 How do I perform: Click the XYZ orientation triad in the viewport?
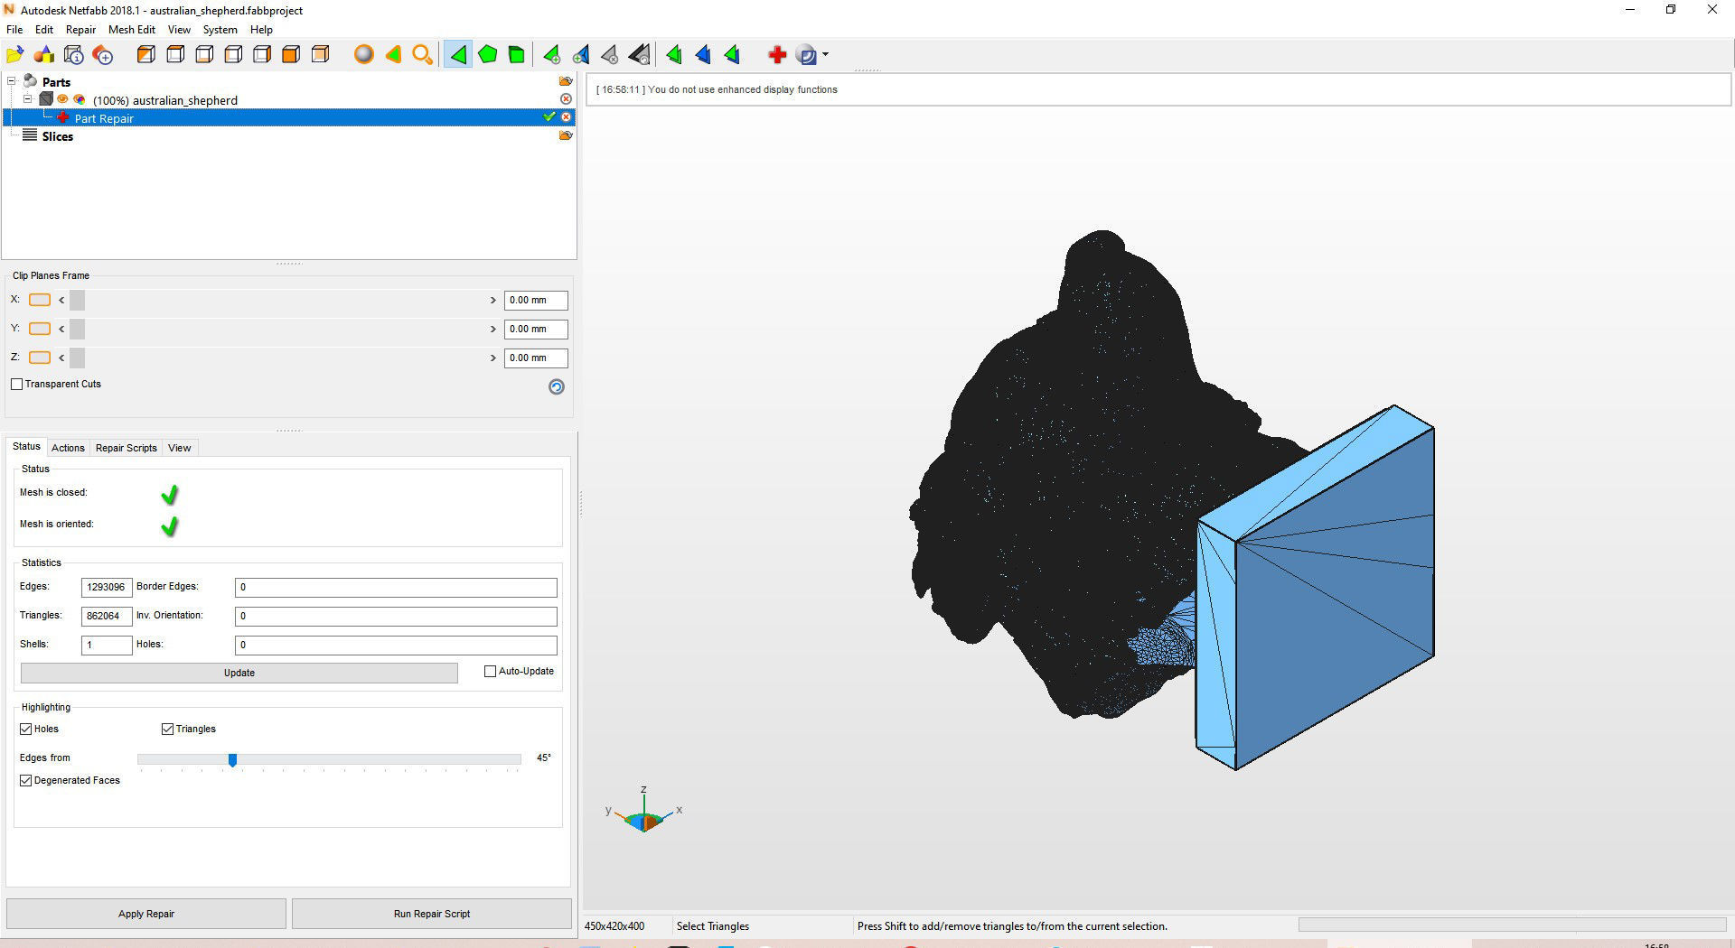pyautogui.click(x=644, y=812)
